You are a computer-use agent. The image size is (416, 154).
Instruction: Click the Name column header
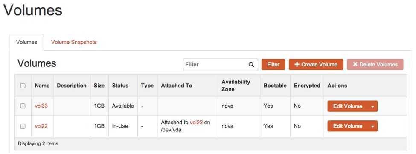point(42,86)
